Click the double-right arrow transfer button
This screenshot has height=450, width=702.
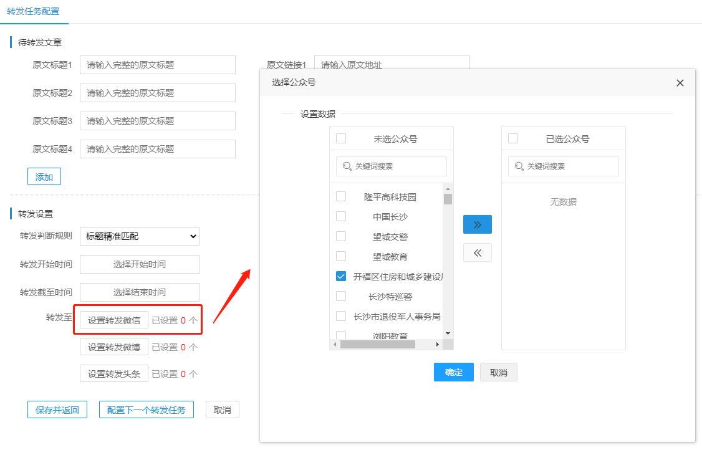point(477,224)
